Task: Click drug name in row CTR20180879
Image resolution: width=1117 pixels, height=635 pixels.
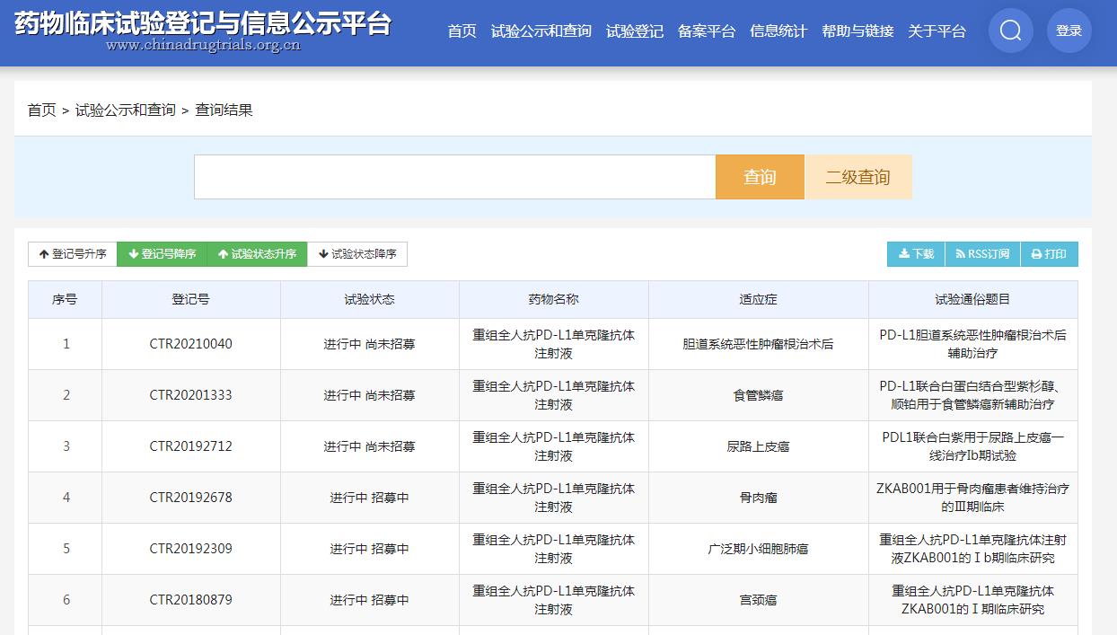Action: 553,600
